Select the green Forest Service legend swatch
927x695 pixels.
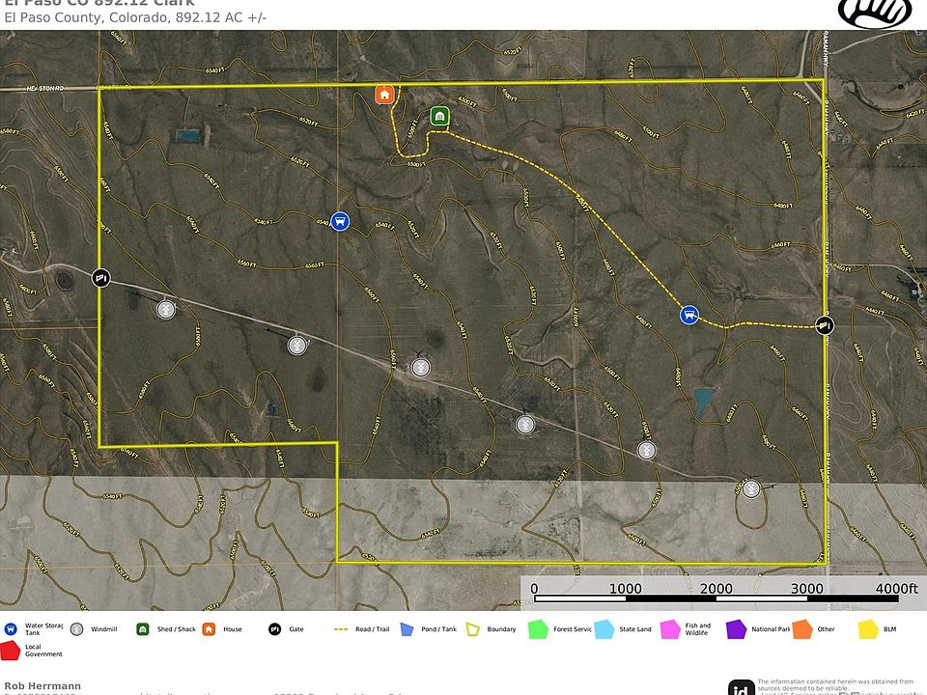tap(539, 629)
